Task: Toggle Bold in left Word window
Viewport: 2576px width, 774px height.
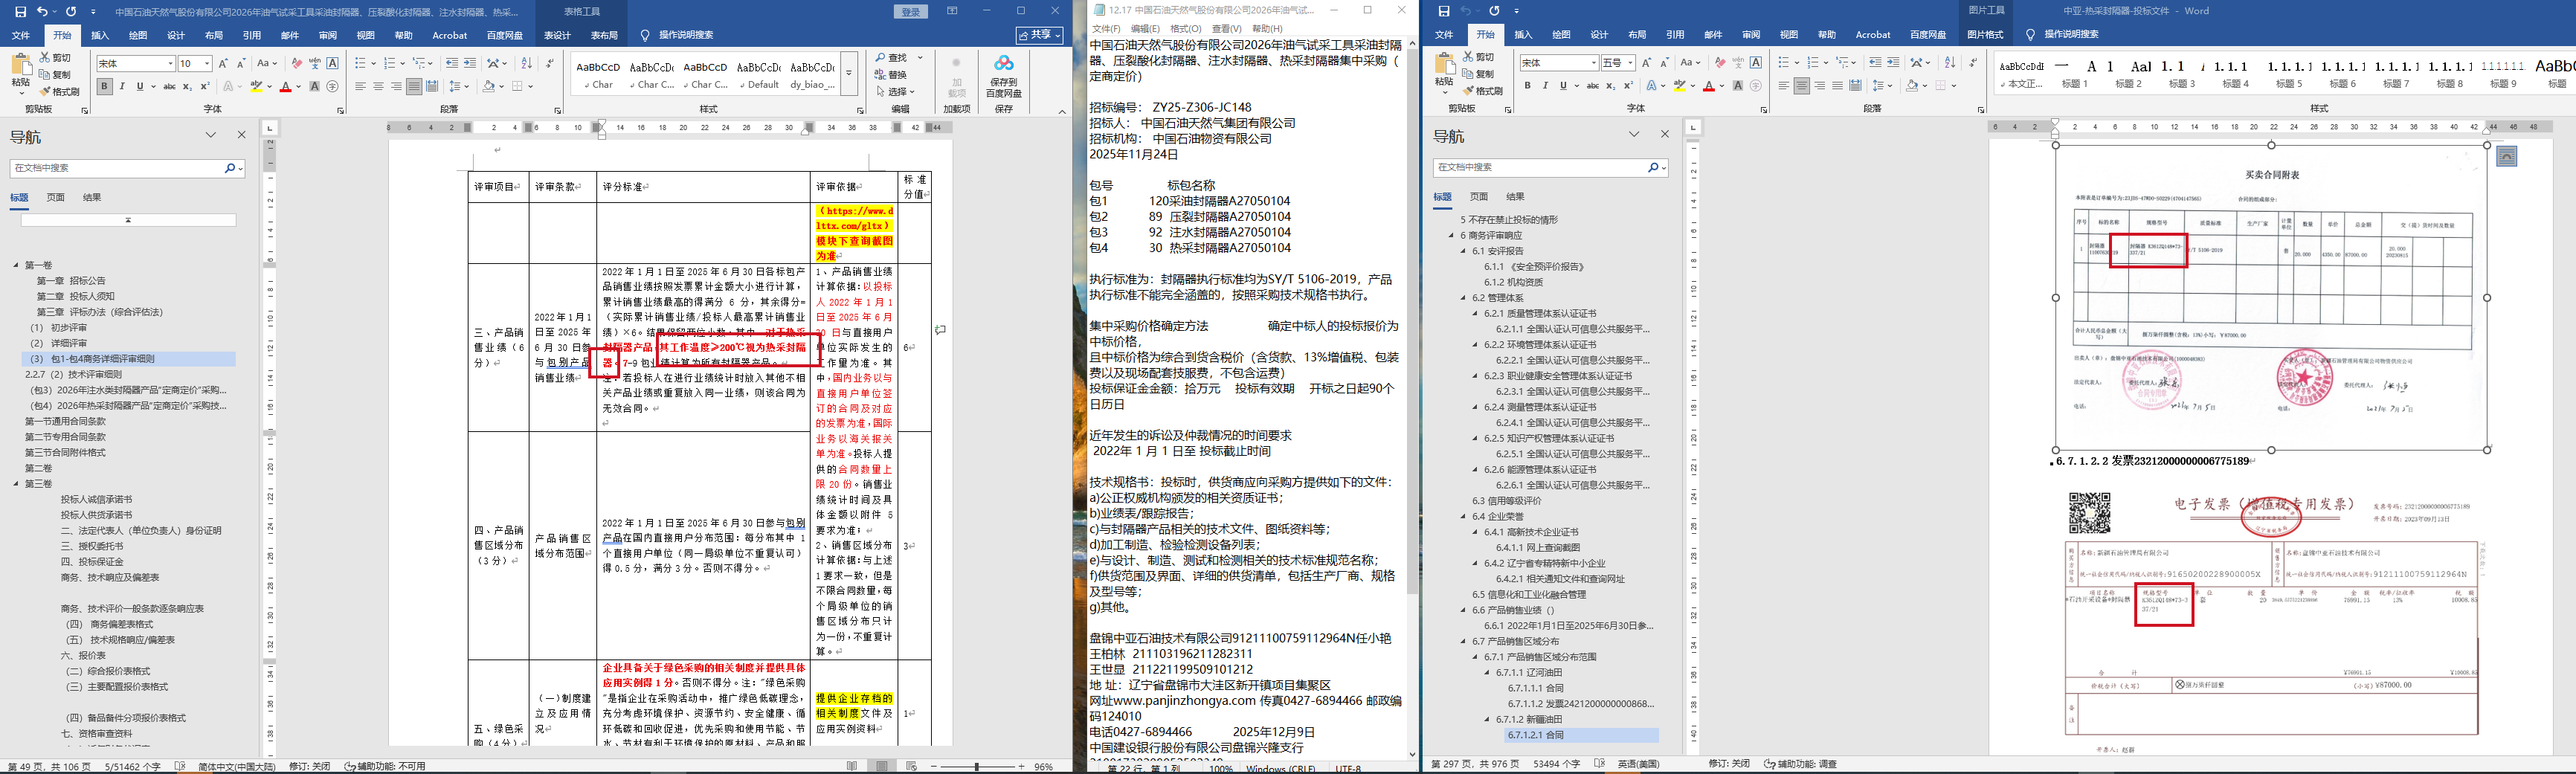Action: coord(104,87)
